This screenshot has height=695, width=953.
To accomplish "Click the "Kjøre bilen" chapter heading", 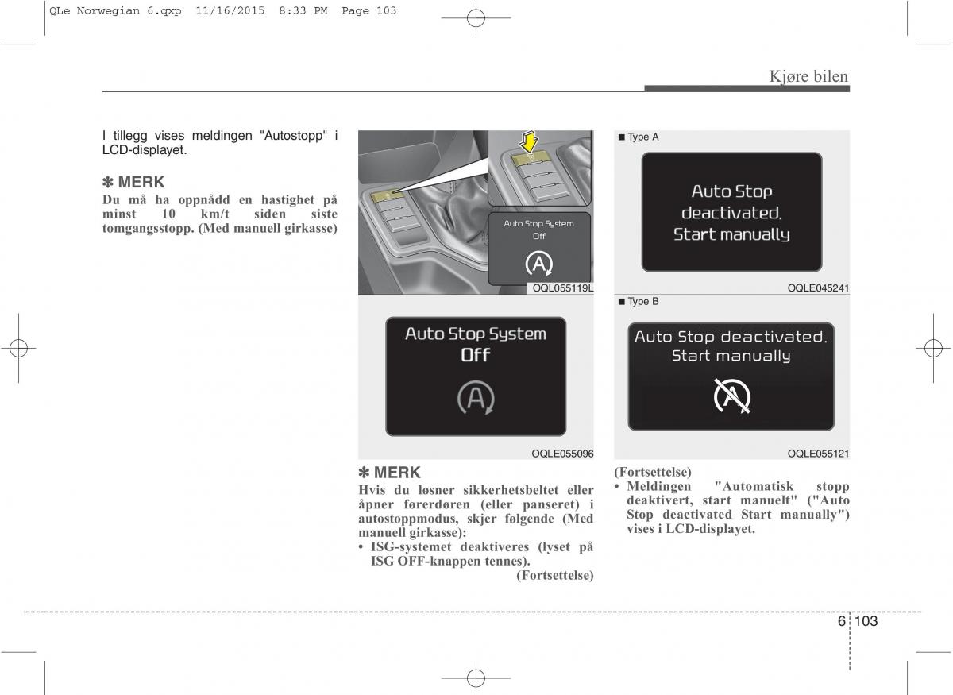I will click(x=808, y=76).
